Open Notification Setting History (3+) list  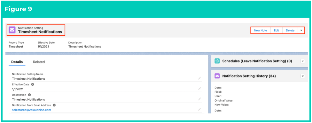[249, 76]
